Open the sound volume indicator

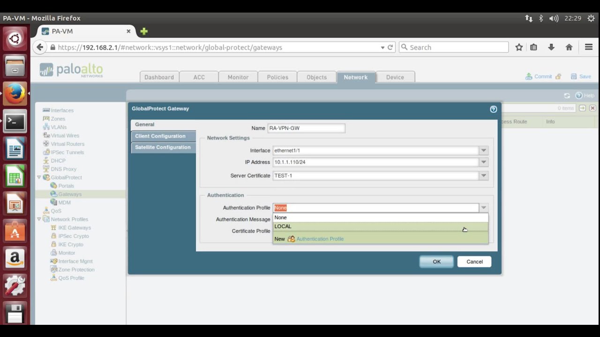(554, 18)
